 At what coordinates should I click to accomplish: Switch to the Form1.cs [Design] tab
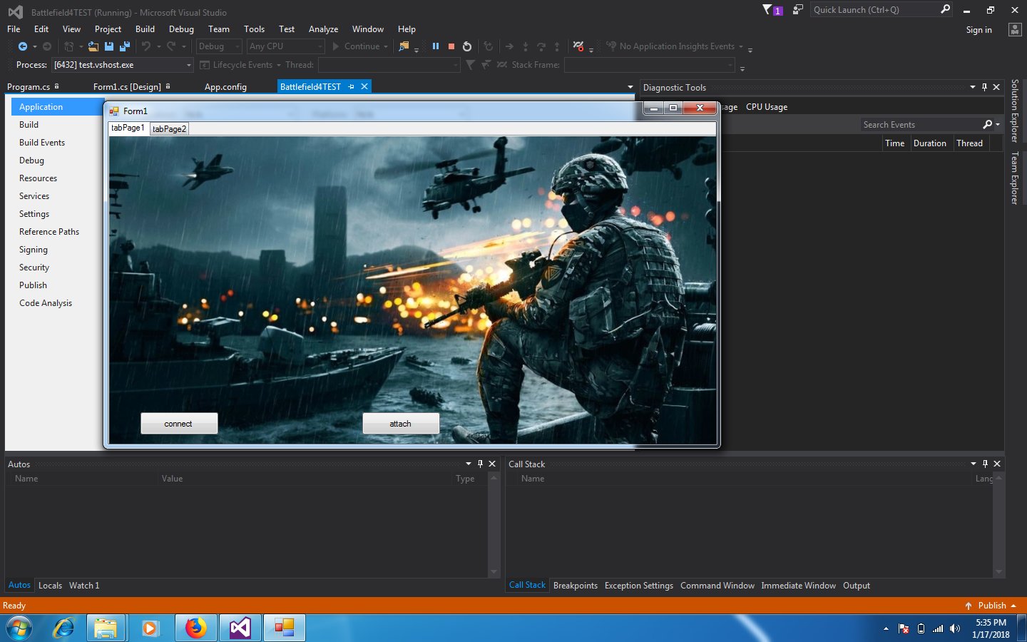click(127, 87)
